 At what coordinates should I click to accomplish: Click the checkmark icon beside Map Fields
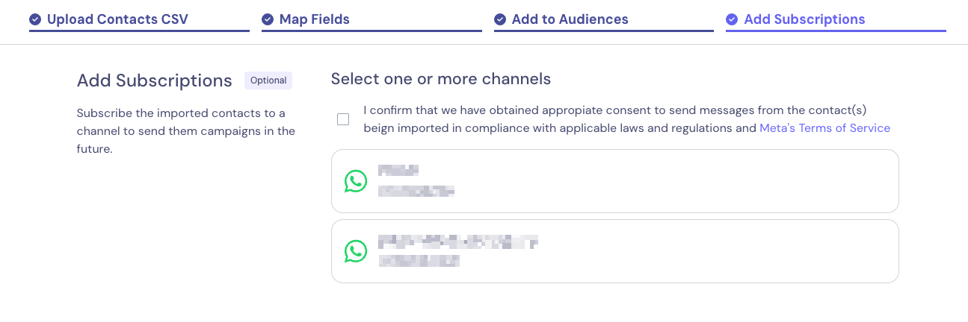coord(268,20)
